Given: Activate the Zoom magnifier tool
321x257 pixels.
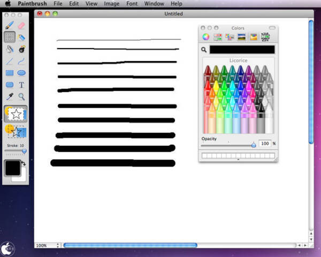Looking at the screenshot, I should click(x=22, y=97).
